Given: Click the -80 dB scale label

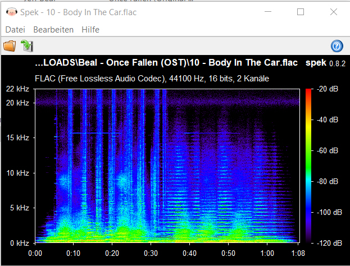Looking at the screenshot, I should [x=328, y=181].
